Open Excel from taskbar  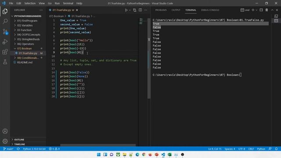[x=169, y=154]
